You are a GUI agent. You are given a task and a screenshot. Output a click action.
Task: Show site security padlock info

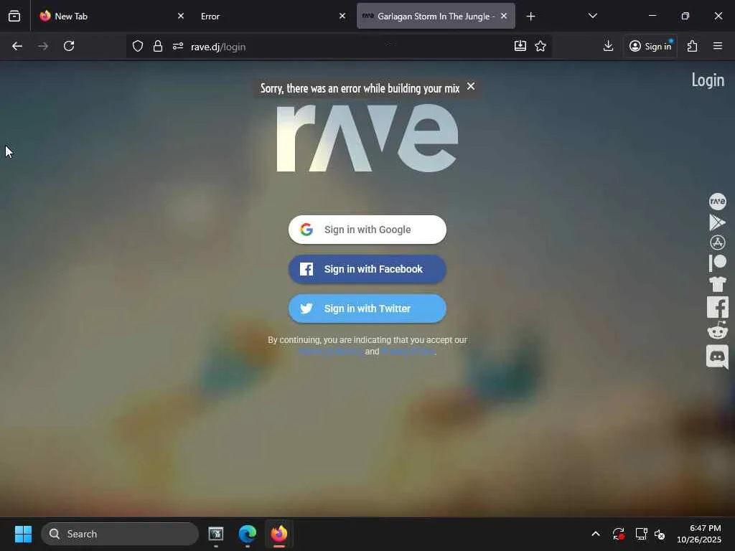coord(158,46)
